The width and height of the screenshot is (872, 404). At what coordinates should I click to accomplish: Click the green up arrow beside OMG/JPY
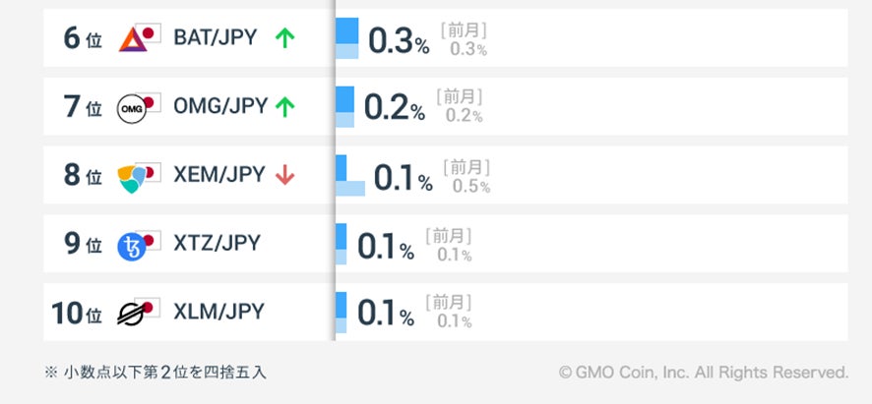click(x=285, y=107)
